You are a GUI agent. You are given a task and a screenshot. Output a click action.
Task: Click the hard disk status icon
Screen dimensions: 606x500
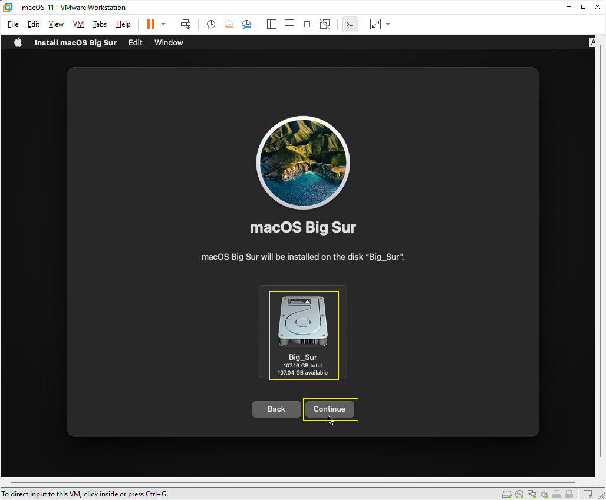(506, 494)
